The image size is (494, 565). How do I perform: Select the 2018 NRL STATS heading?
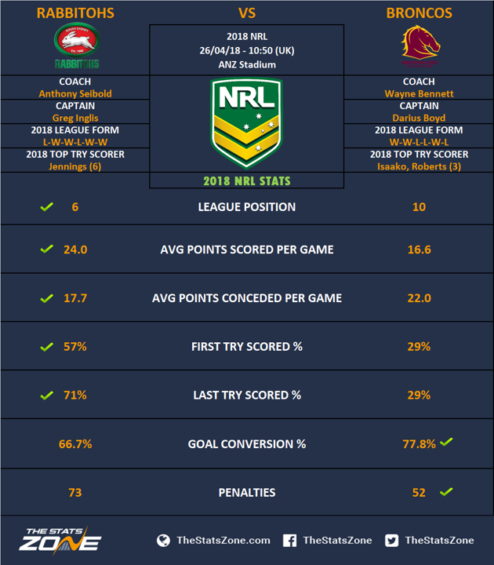(247, 181)
